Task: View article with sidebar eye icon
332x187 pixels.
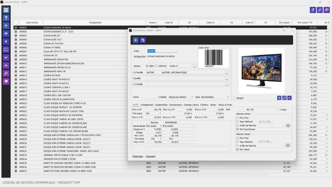Action: (6, 33)
